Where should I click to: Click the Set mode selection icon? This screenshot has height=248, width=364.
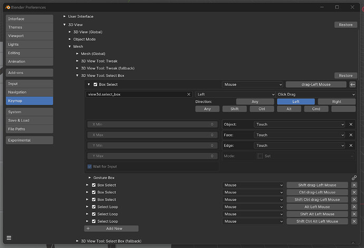[x=260, y=156]
